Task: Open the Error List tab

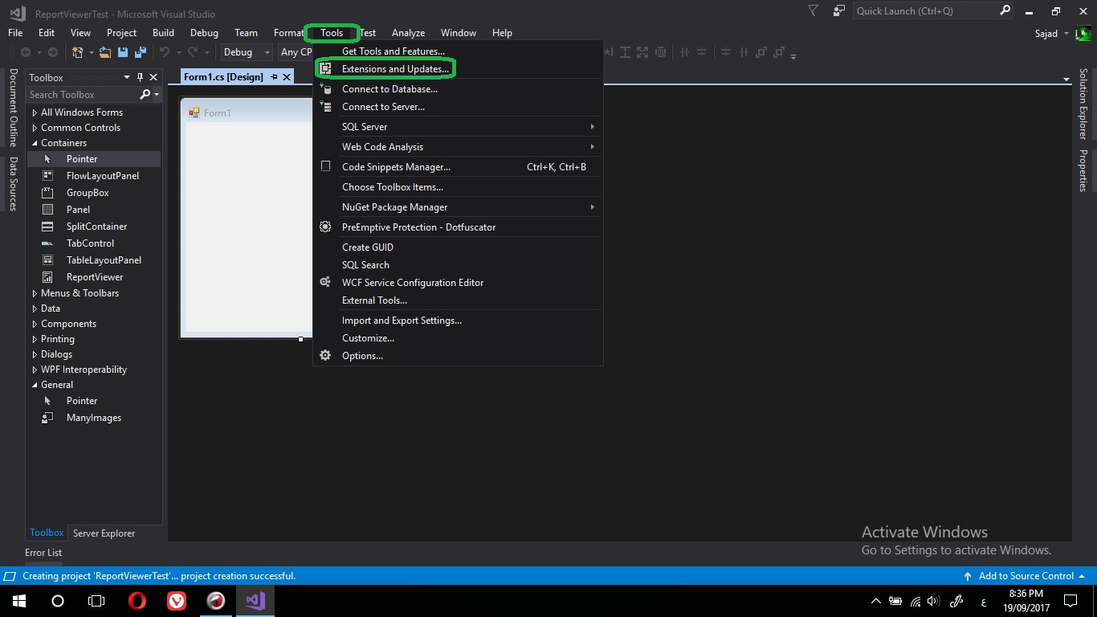Action: pos(43,553)
